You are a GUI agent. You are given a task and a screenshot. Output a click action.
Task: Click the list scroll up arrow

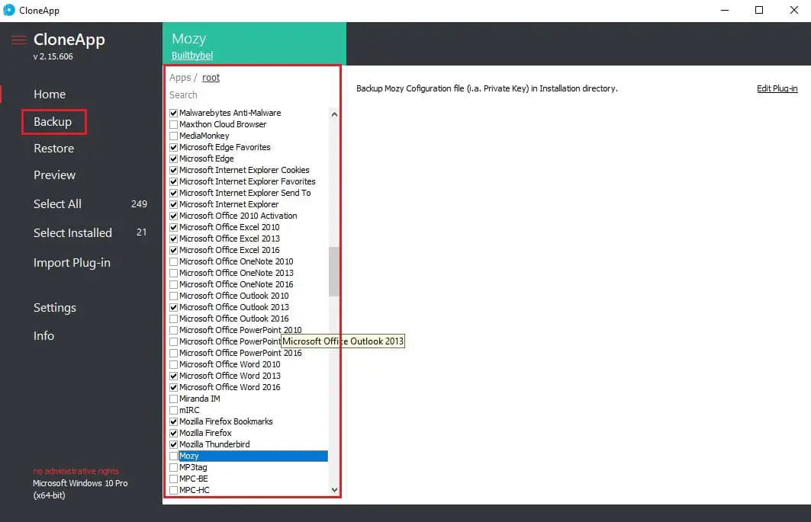(334, 114)
